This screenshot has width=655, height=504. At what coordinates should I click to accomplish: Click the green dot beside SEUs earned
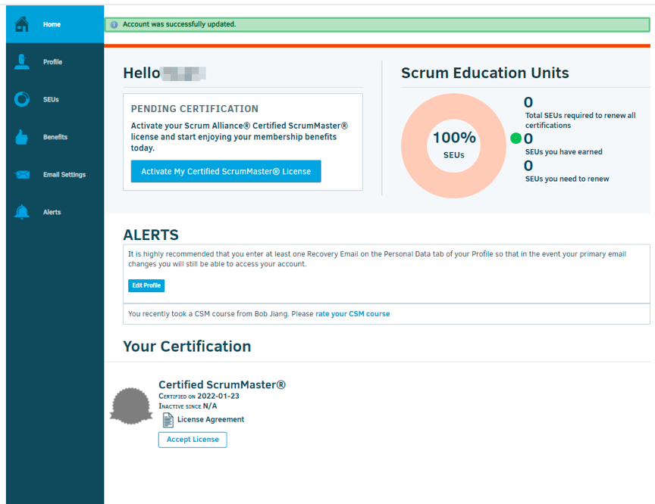click(x=516, y=138)
